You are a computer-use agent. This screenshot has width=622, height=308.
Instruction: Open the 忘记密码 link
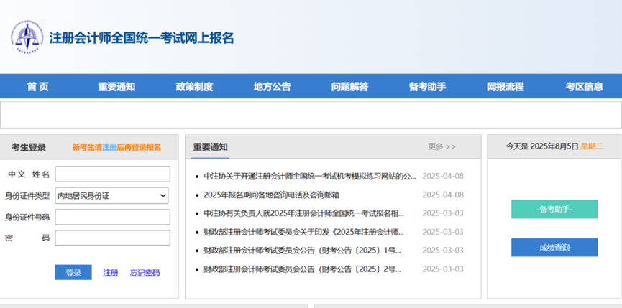click(x=145, y=273)
